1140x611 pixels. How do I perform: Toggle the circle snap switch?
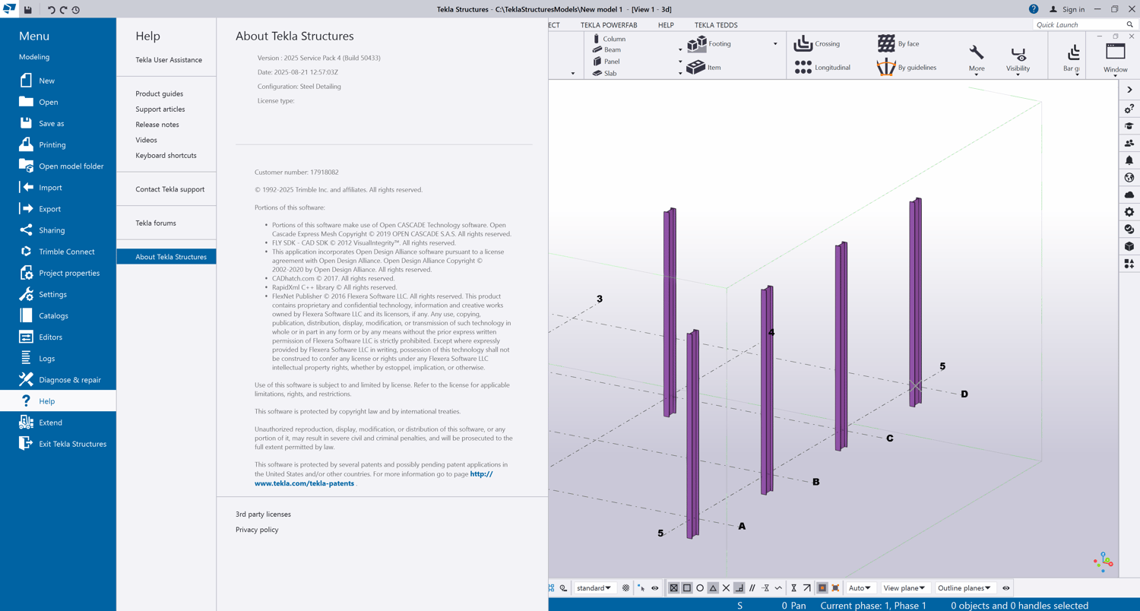coord(700,588)
